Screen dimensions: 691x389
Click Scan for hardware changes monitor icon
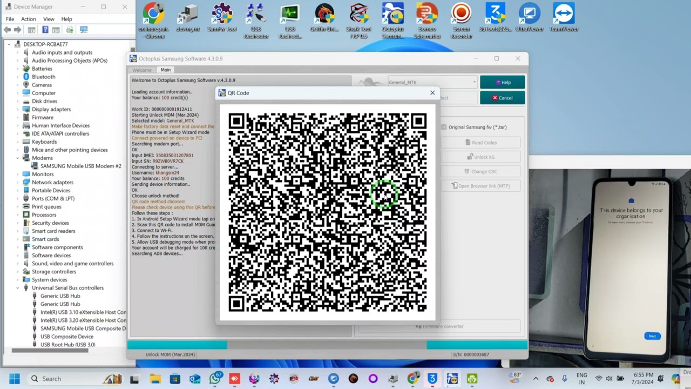[84, 30]
